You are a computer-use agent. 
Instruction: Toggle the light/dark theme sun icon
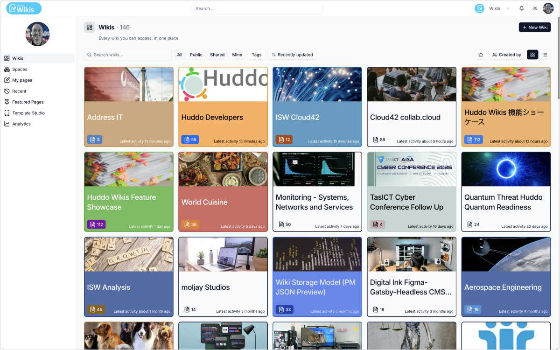tap(535, 8)
